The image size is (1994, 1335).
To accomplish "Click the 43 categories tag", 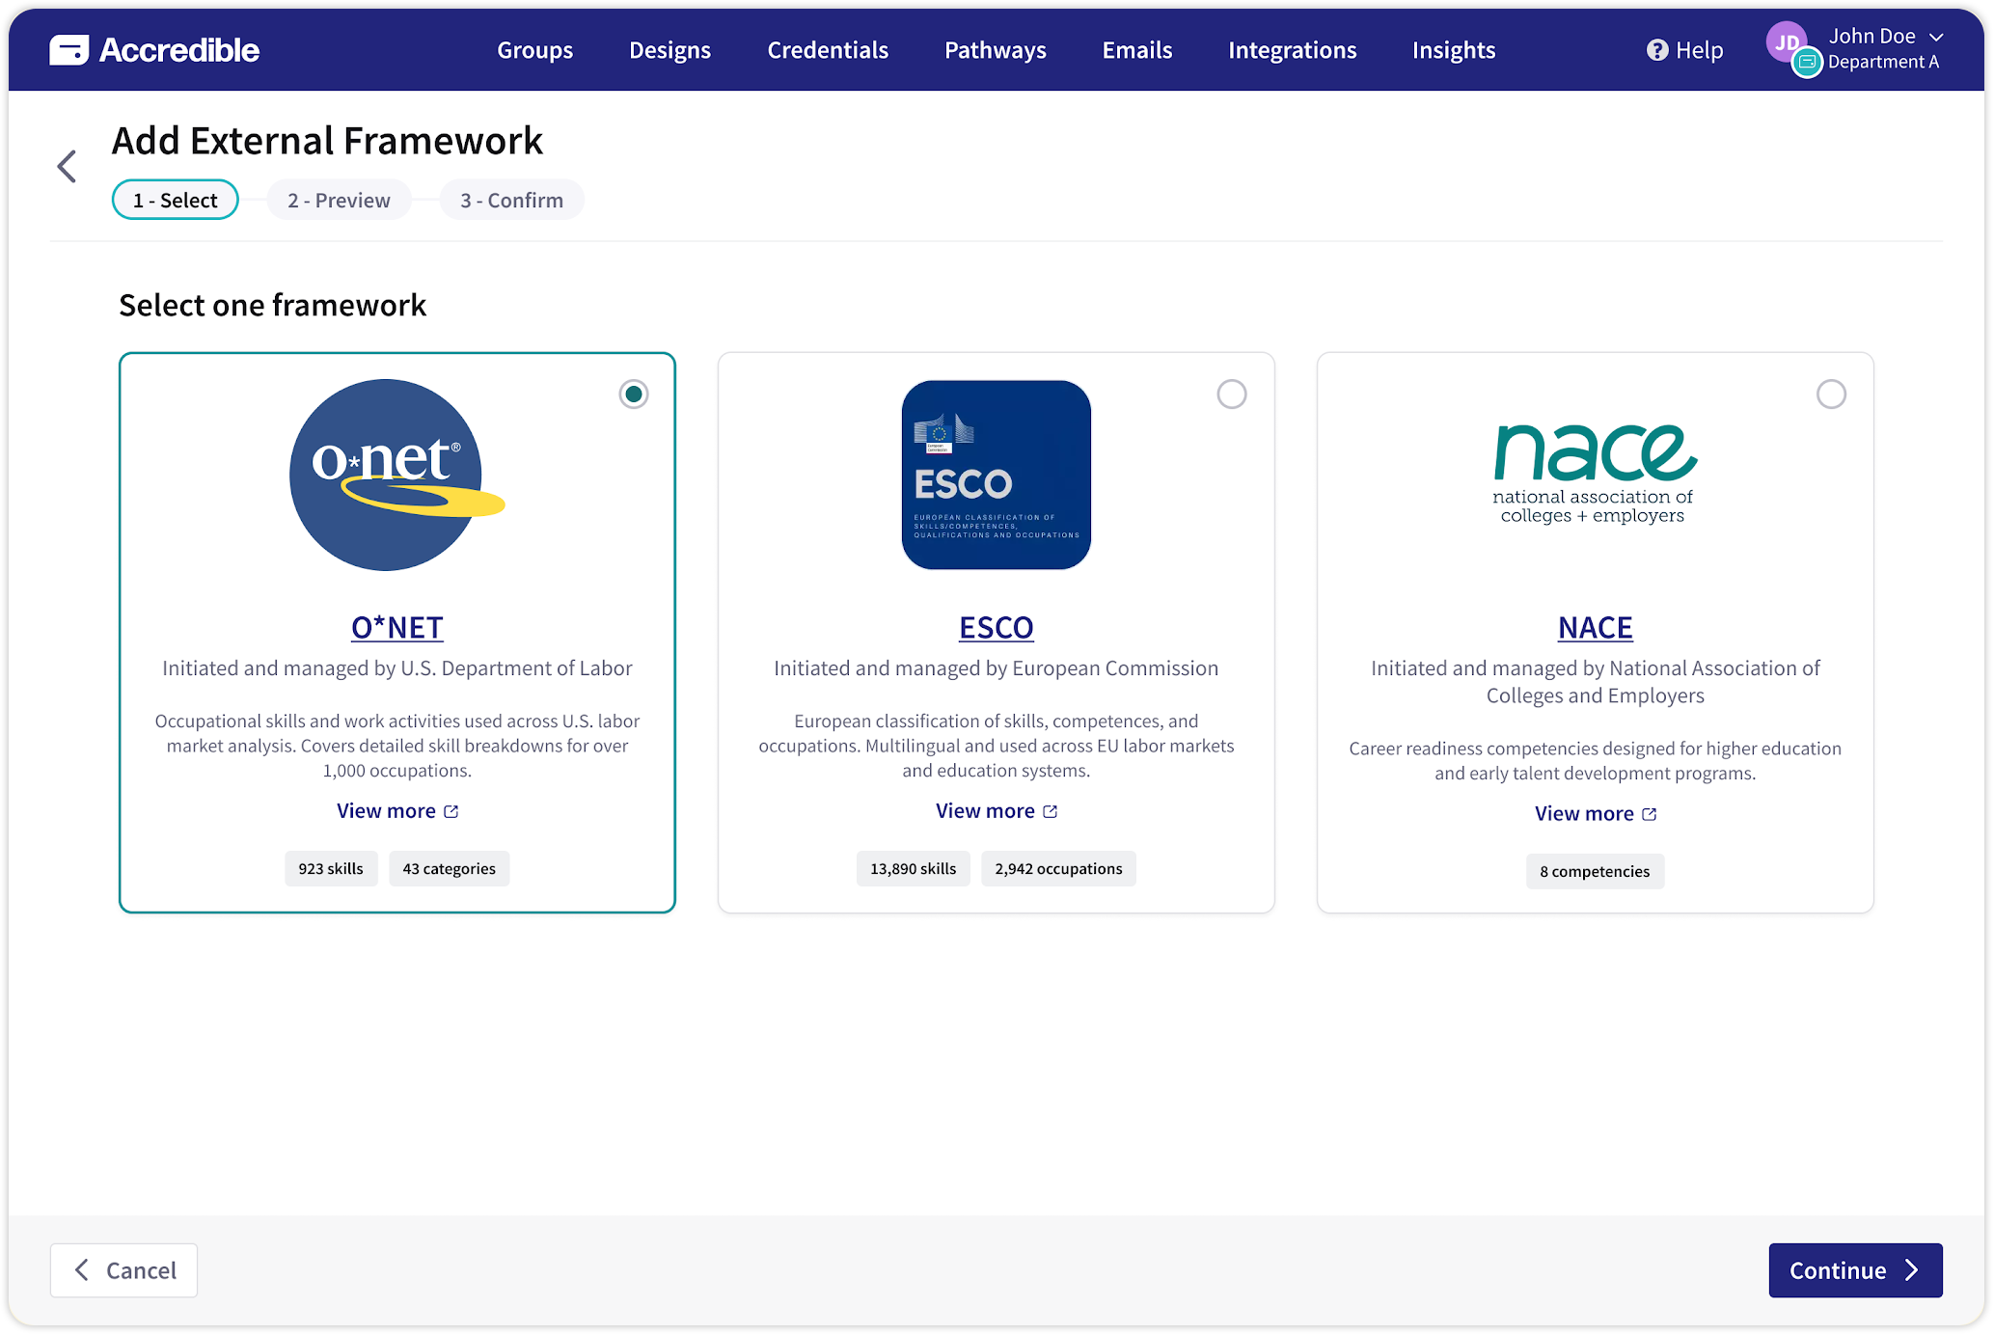I will click(x=450, y=869).
